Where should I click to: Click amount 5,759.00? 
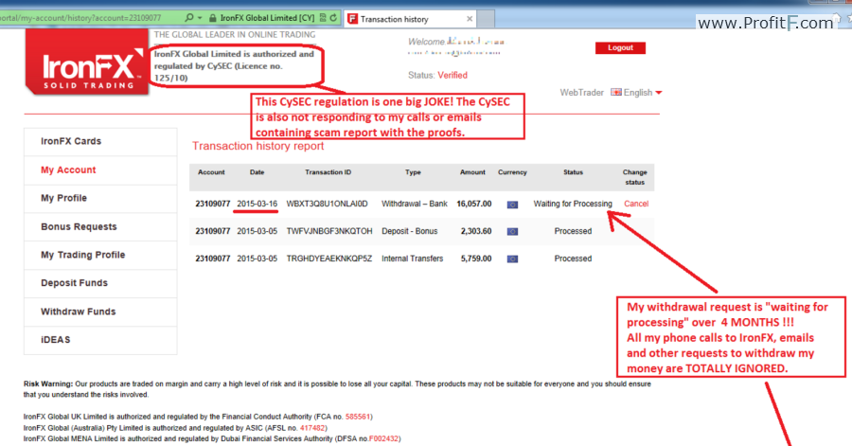pyautogui.click(x=476, y=259)
